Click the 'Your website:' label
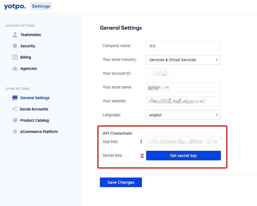This screenshot has height=206, width=257. pyautogui.click(x=115, y=101)
